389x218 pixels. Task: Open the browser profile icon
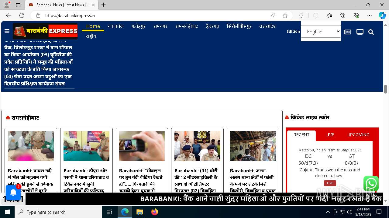6,5
